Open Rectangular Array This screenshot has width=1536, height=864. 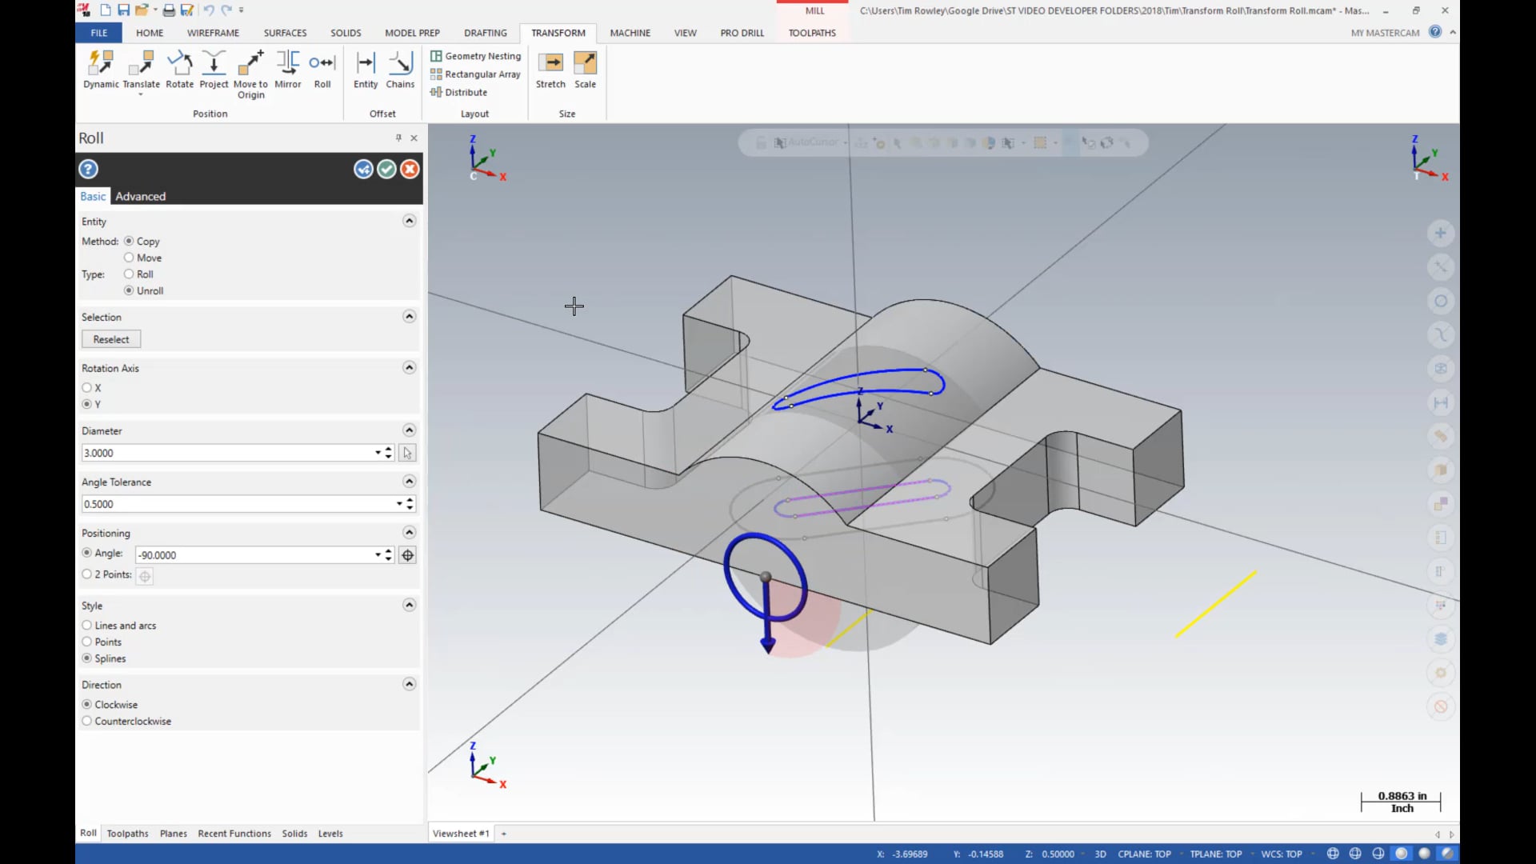pyautogui.click(x=475, y=74)
